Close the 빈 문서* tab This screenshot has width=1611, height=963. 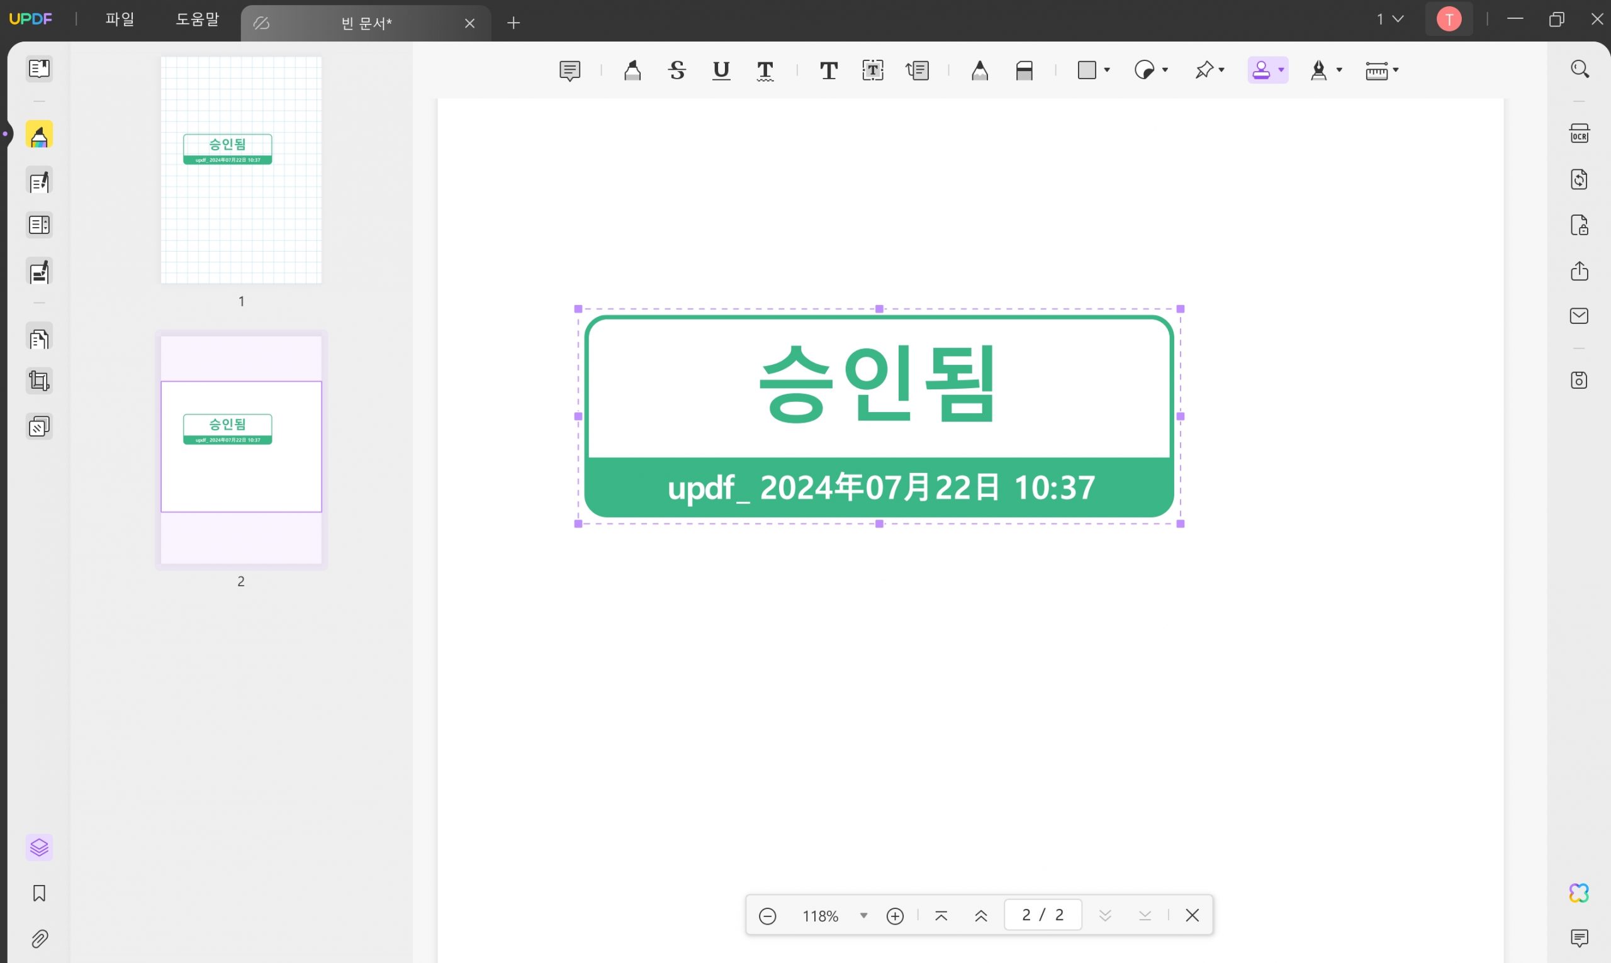pos(470,23)
